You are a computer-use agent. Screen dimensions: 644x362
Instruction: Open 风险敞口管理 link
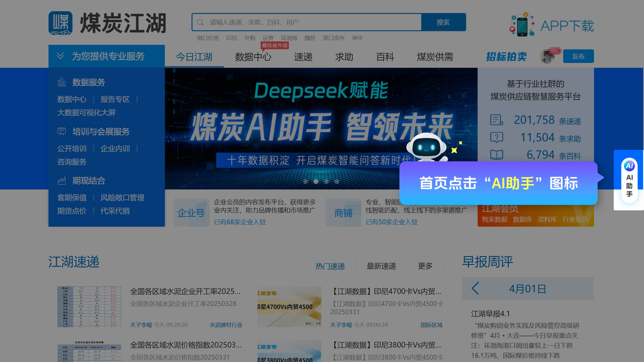pos(122,197)
